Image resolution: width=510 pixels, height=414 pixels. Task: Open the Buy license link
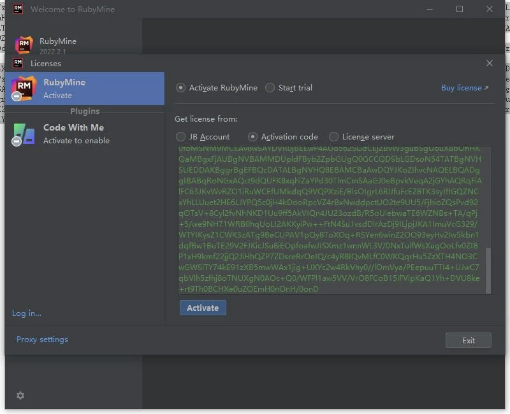coord(465,88)
